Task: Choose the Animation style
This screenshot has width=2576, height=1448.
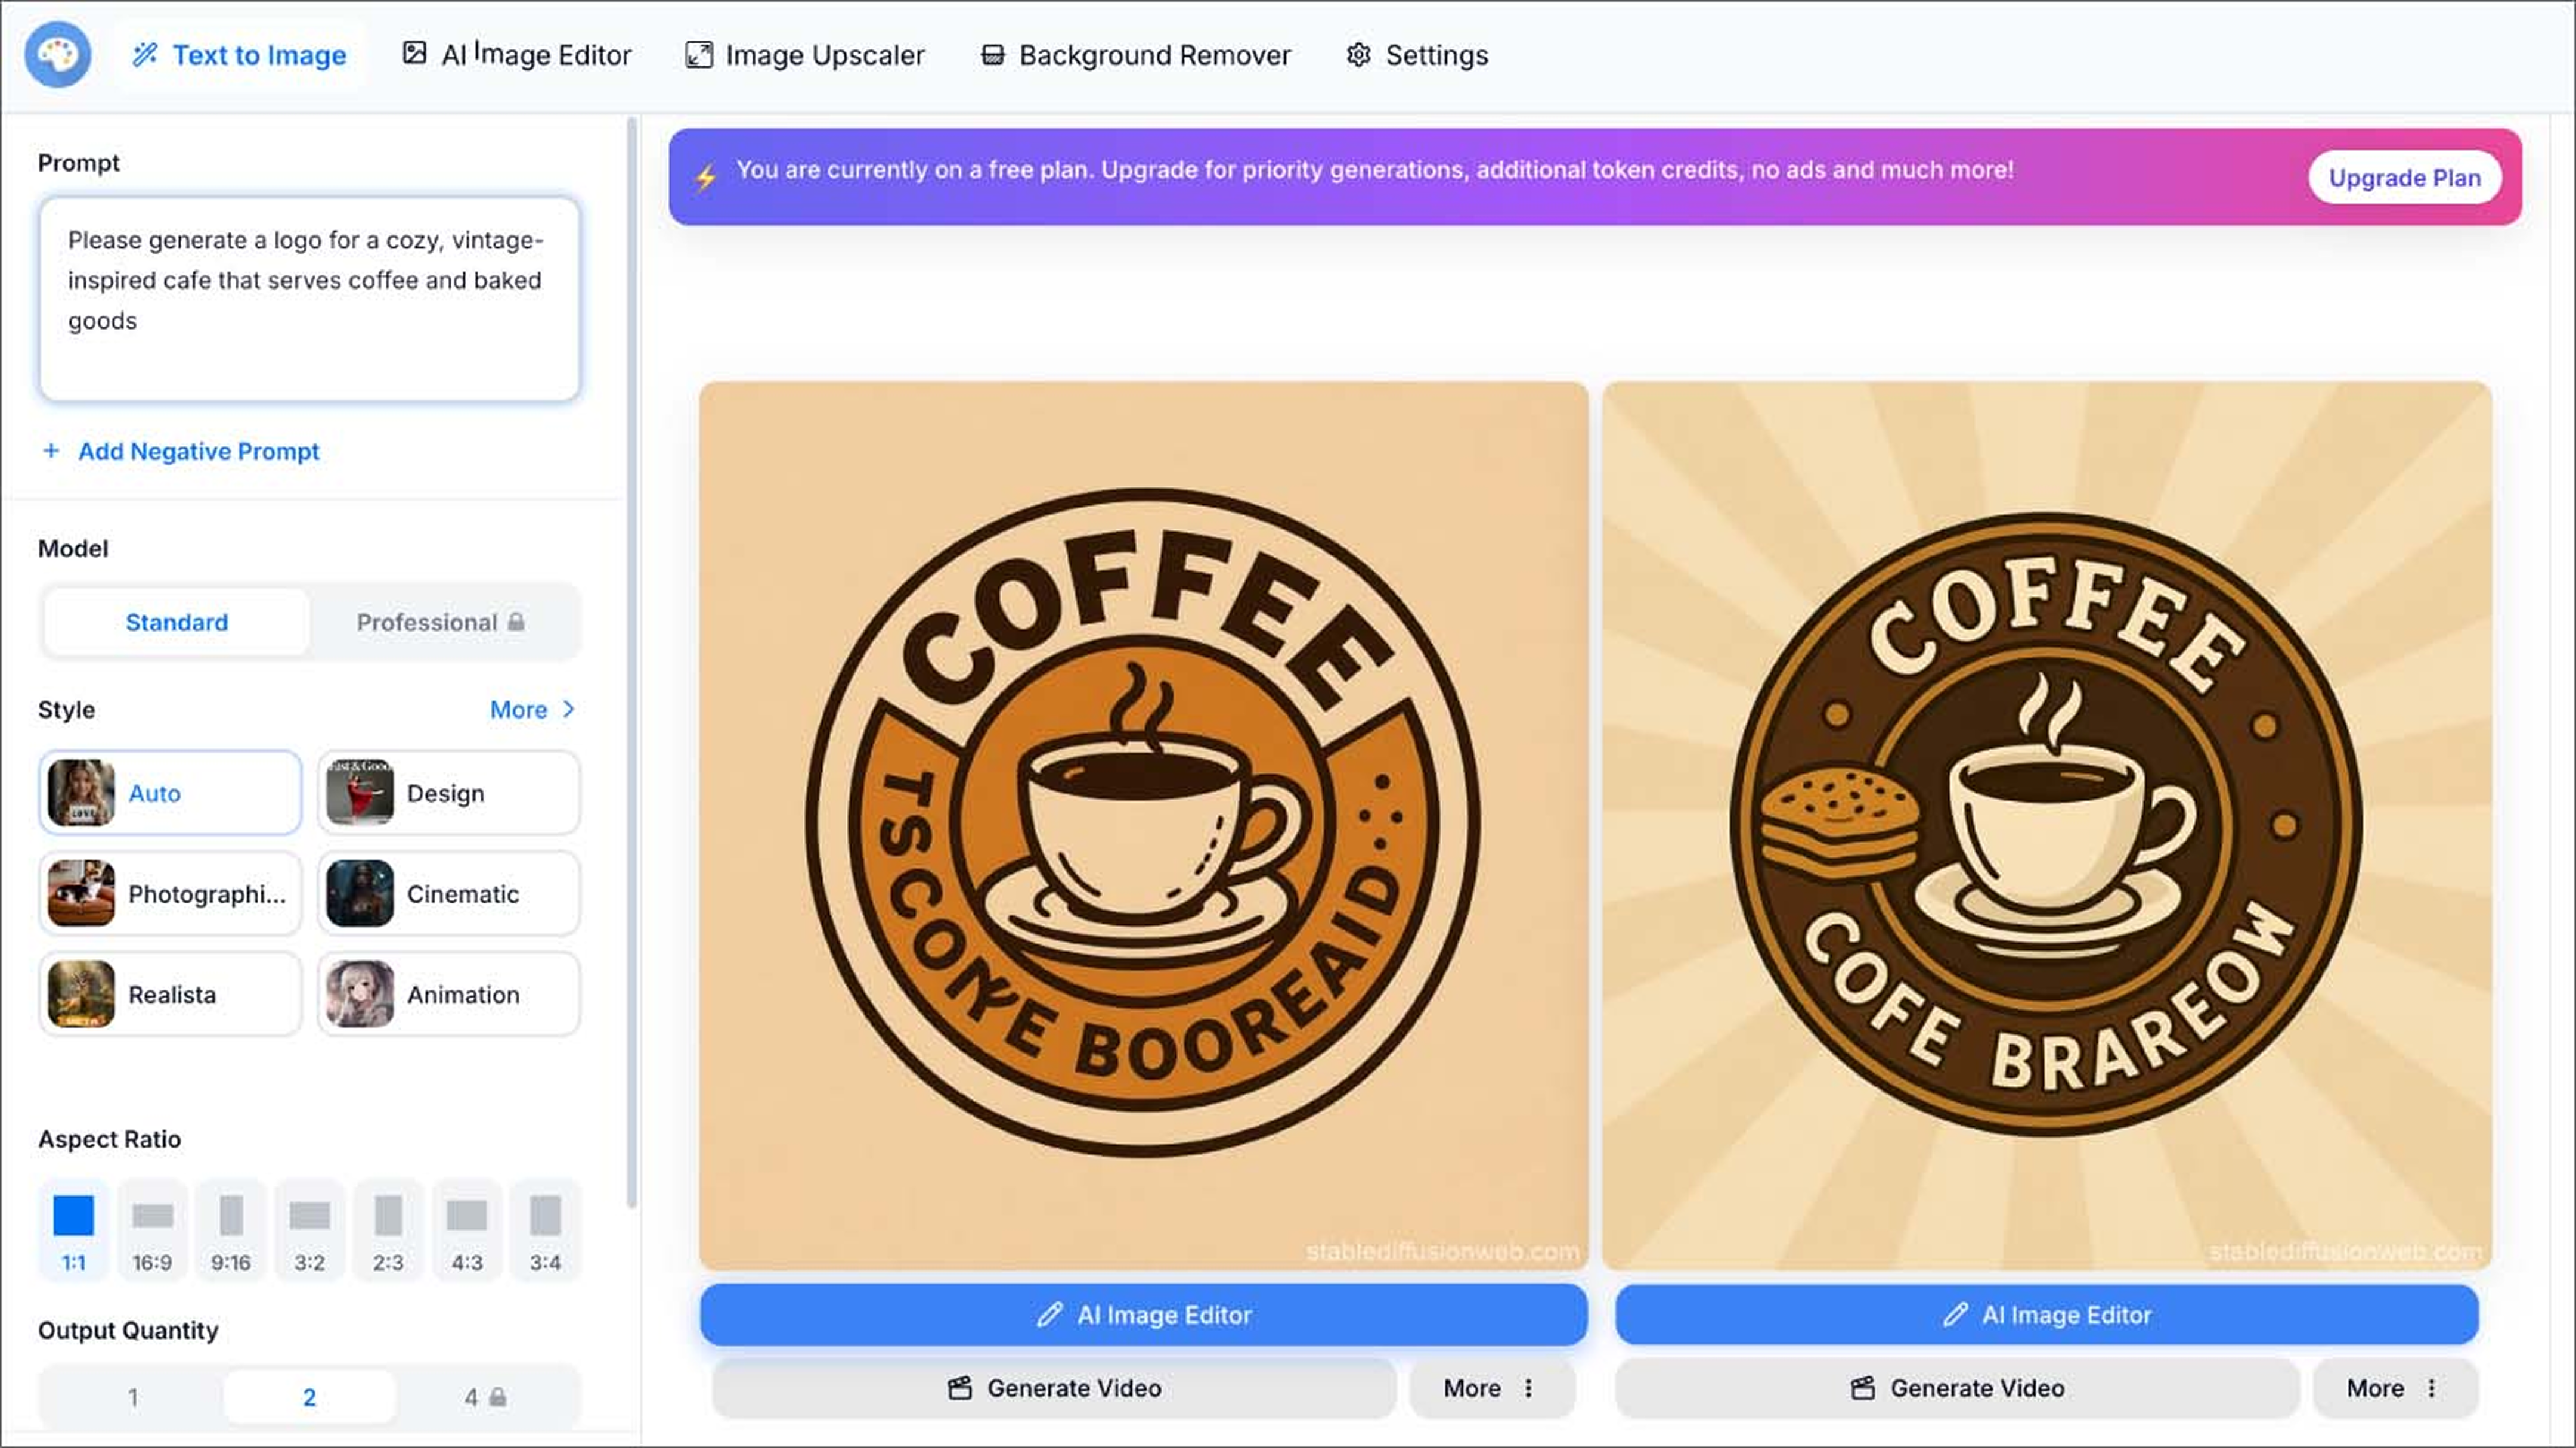Action: 449,995
